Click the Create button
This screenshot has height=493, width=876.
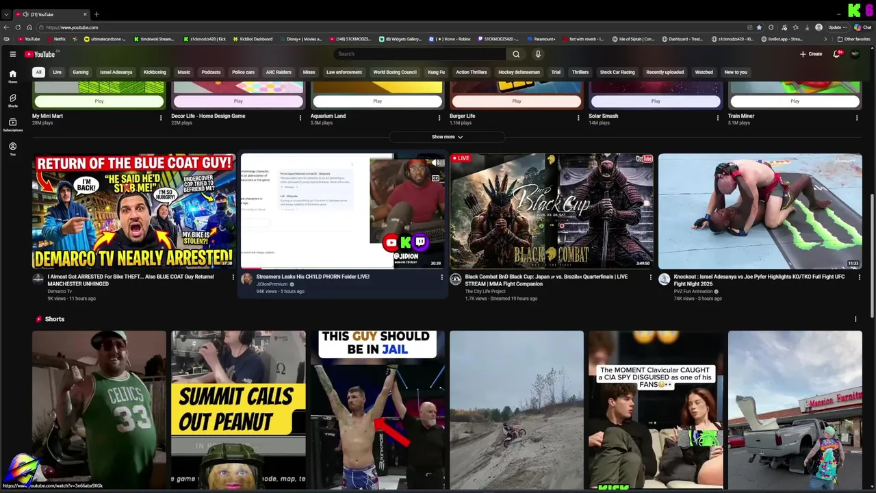point(811,54)
